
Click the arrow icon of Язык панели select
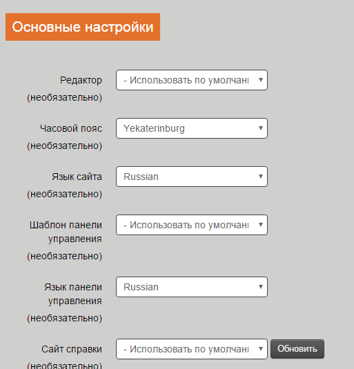[x=261, y=287]
